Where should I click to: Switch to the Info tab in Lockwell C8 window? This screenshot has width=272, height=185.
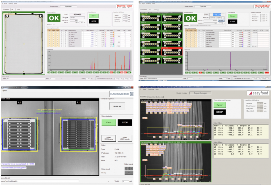coord(150,10)
